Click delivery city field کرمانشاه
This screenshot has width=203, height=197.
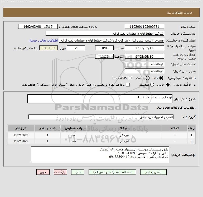(x=144, y=71)
